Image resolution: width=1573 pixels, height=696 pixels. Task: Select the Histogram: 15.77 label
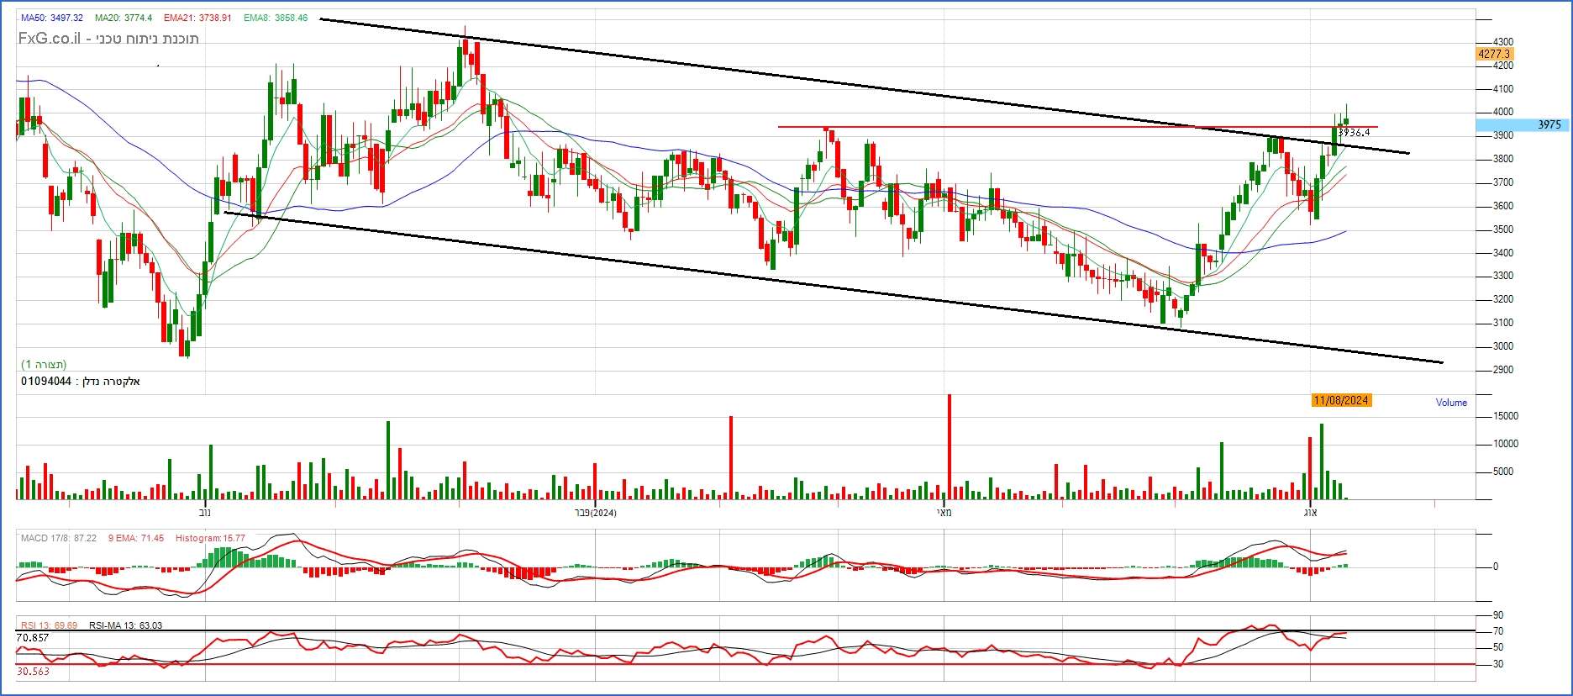tap(210, 538)
